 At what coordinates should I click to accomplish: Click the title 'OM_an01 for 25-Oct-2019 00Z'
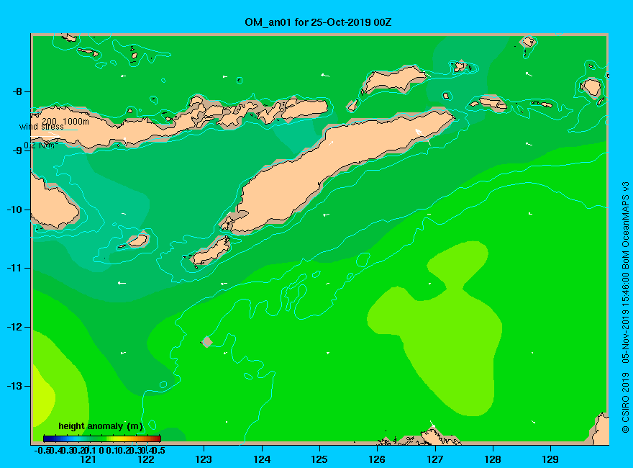318,22
